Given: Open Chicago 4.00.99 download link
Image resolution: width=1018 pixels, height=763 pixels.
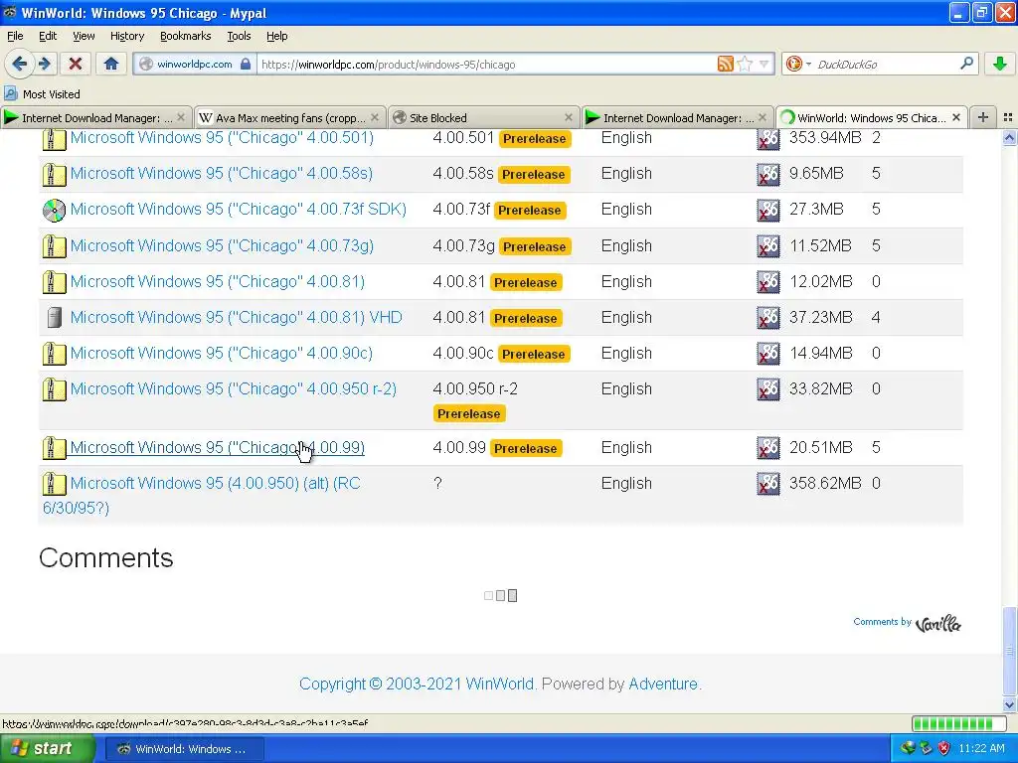Looking at the screenshot, I should tap(218, 447).
